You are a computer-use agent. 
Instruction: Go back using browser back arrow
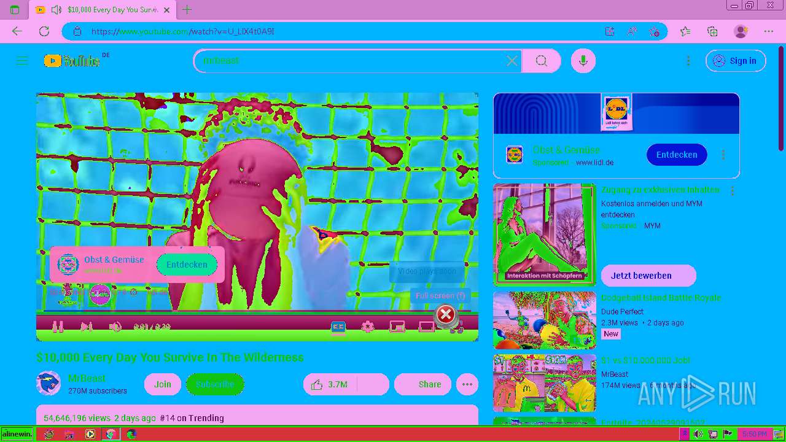pos(17,31)
